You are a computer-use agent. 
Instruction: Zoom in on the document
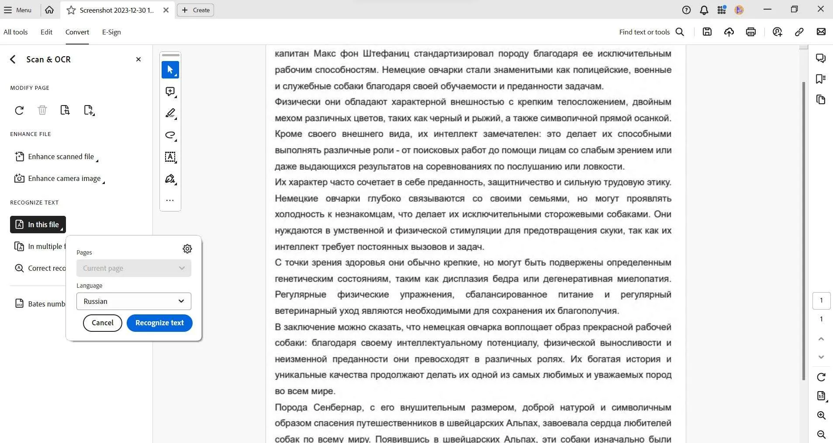821,415
